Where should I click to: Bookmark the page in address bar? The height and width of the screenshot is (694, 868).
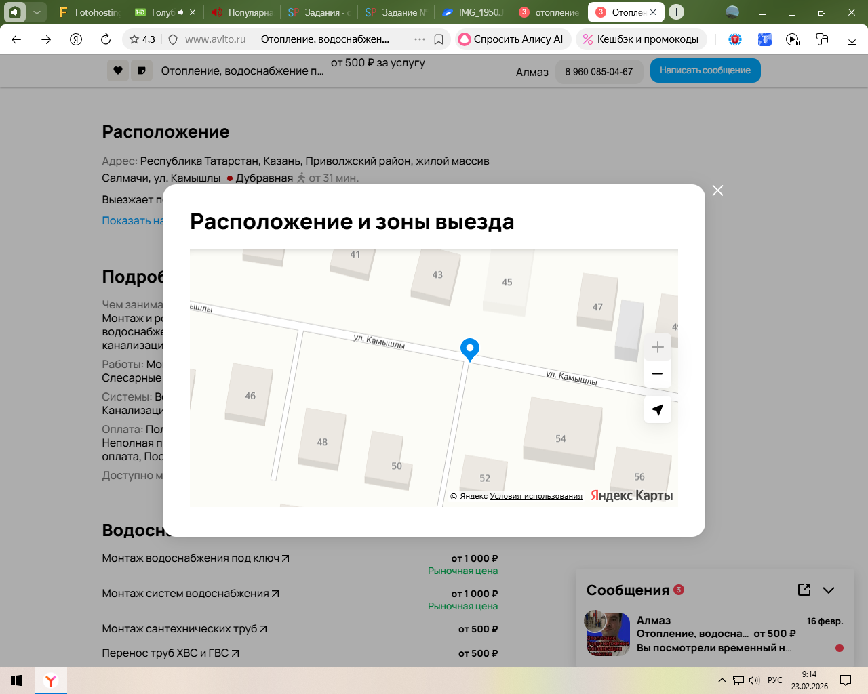(439, 39)
